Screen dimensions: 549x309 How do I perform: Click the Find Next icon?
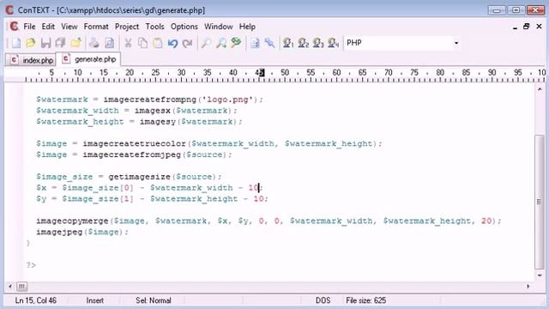(221, 43)
